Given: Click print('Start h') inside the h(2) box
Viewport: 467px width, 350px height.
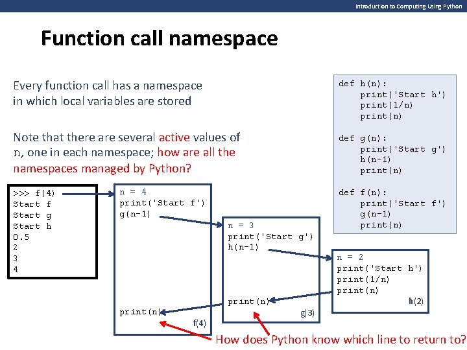Looking at the screenshot, I should (379, 269).
